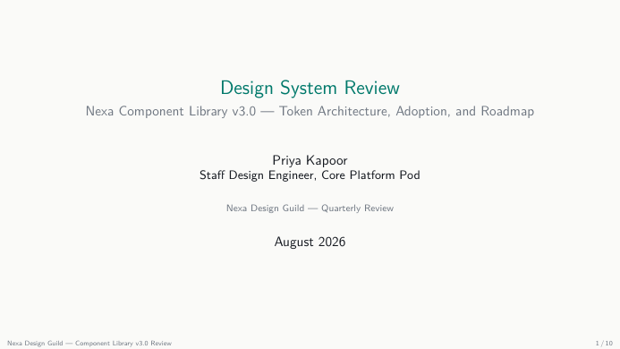The width and height of the screenshot is (620, 349).
Task: Click the date "August 2026"
Action: 310,242
